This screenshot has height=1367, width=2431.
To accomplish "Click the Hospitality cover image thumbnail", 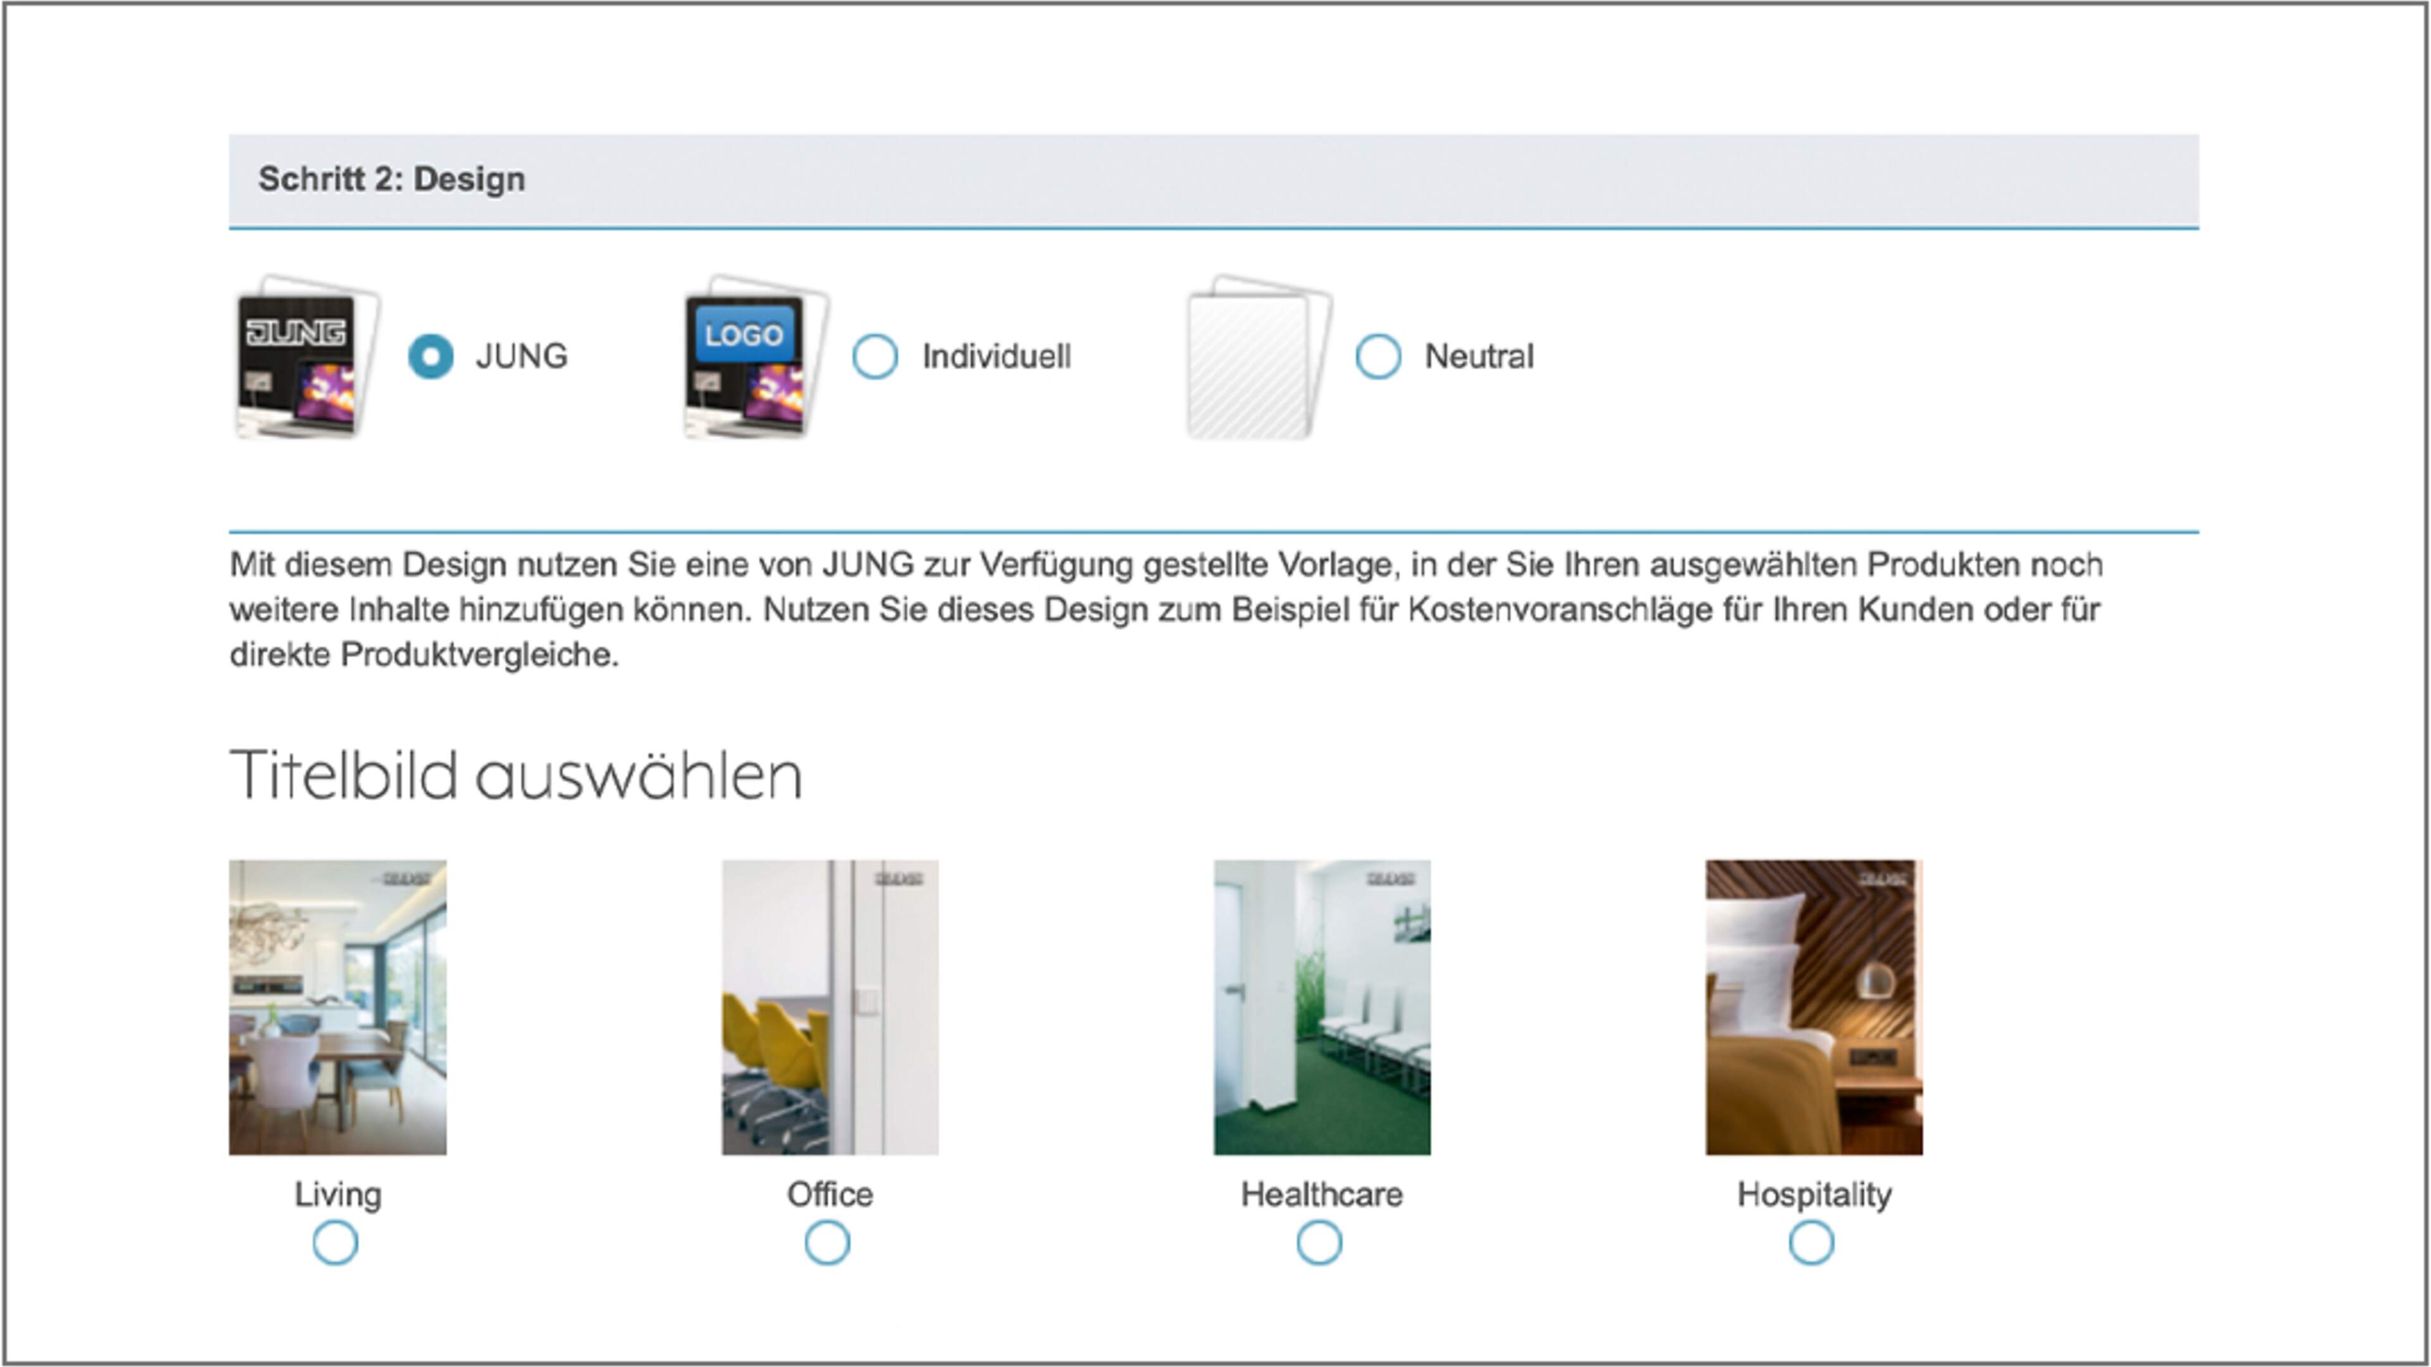I will pos(1813,1007).
